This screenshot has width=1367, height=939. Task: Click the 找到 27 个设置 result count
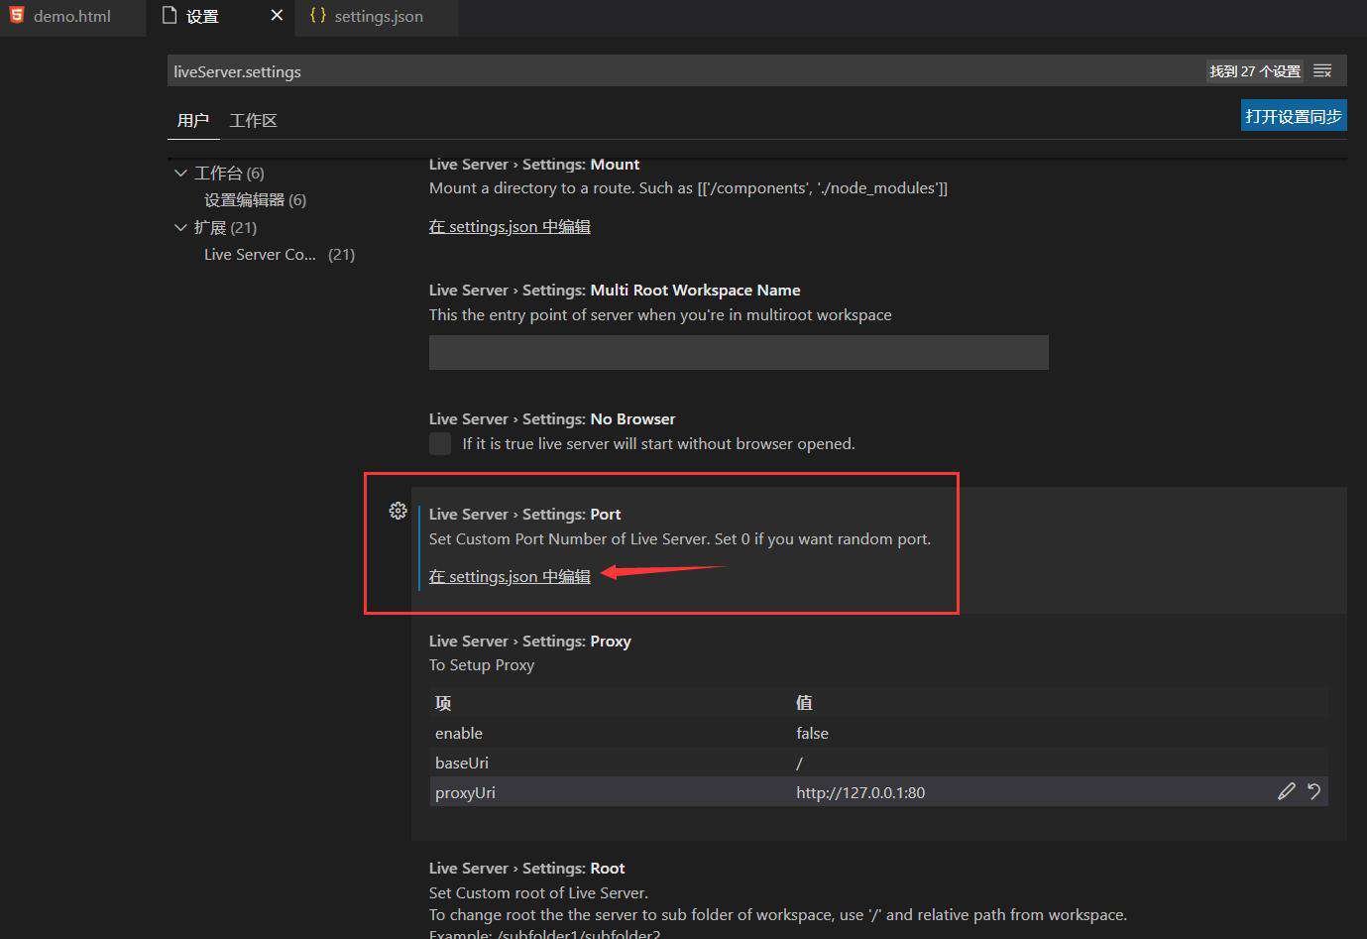[1255, 71]
